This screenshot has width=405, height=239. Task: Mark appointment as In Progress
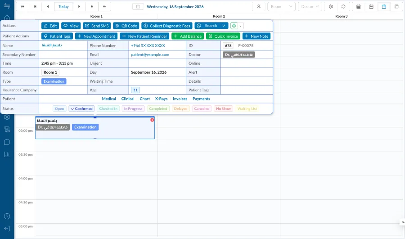(133, 108)
